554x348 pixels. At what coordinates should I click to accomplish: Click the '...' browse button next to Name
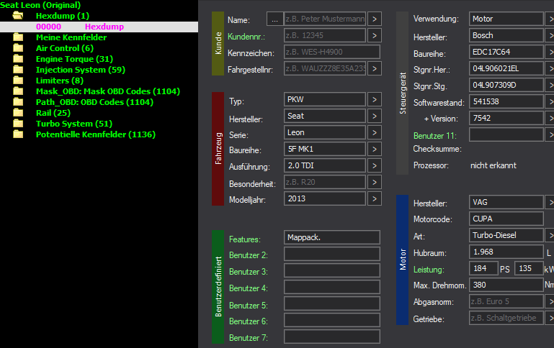(x=275, y=19)
